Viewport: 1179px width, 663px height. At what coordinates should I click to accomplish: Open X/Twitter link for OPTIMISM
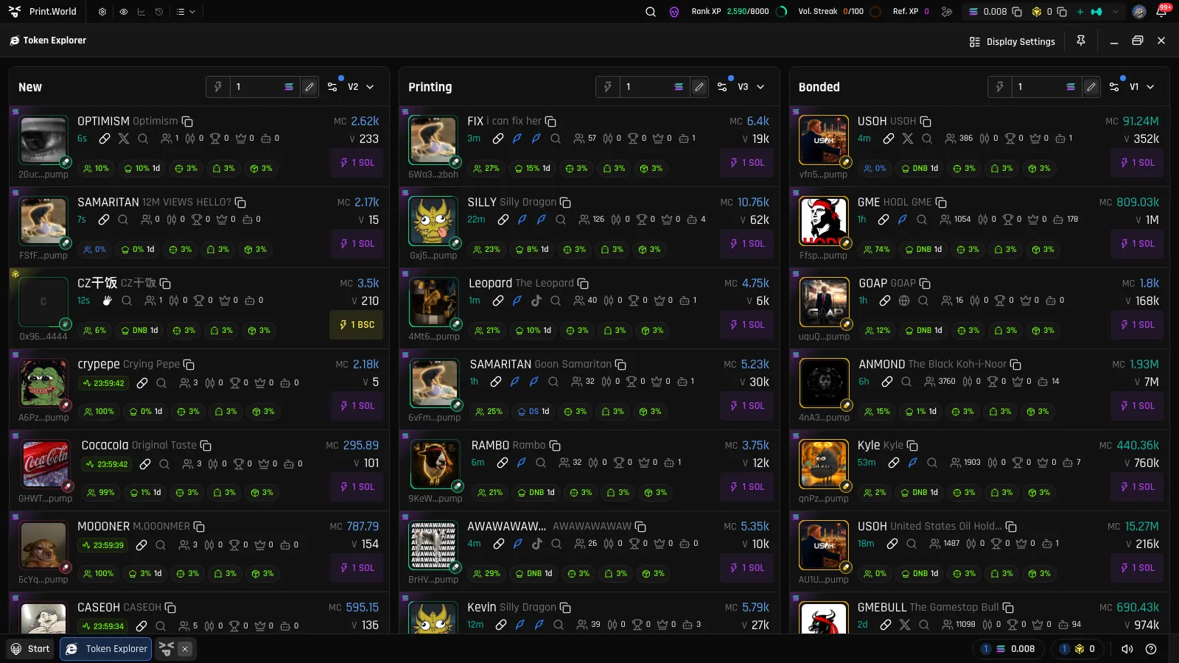coord(124,138)
